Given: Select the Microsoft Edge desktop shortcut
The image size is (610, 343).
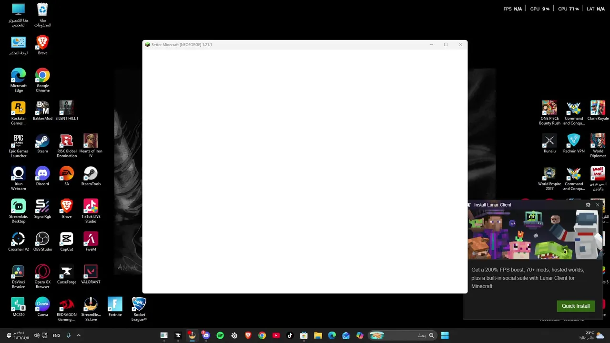Looking at the screenshot, I should (x=19, y=80).
